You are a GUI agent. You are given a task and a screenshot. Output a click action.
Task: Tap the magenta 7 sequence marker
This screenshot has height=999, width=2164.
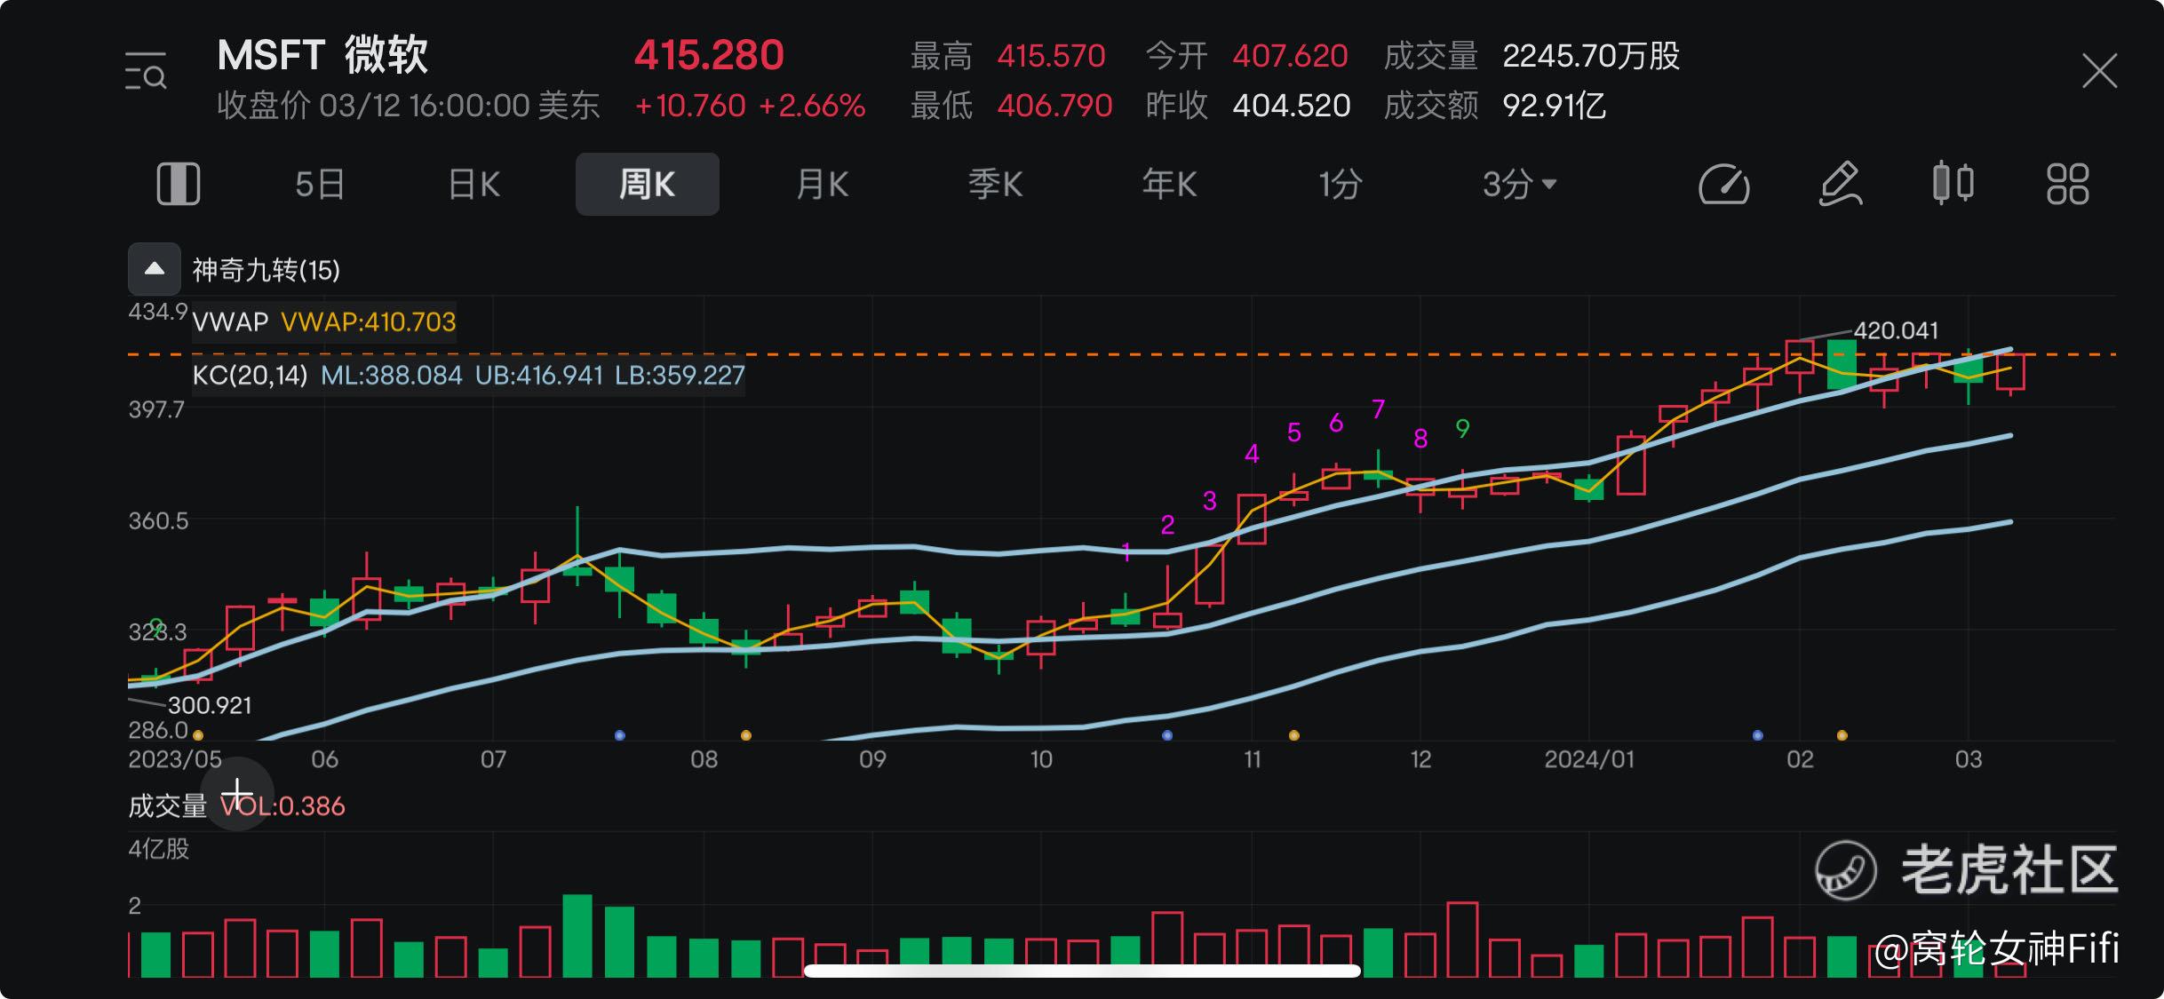[x=1378, y=409]
